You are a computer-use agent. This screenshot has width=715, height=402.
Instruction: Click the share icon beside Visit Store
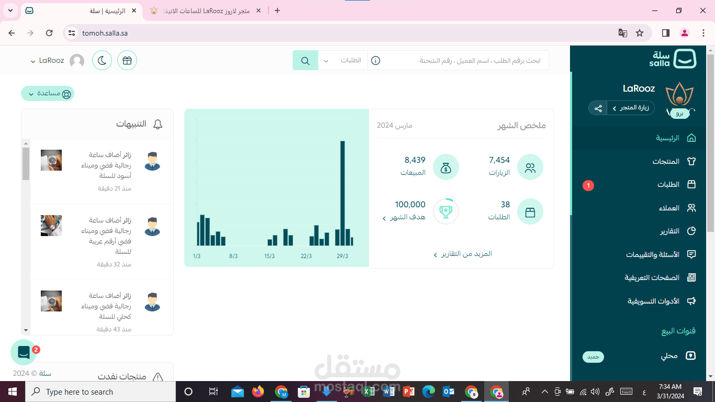point(598,108)
